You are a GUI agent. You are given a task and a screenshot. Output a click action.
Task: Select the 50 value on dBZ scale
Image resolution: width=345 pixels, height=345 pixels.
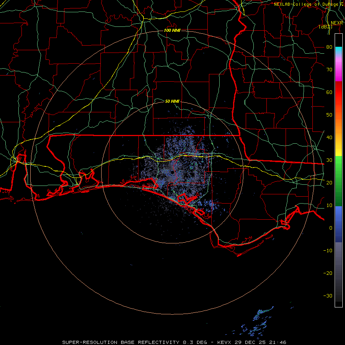329,115
